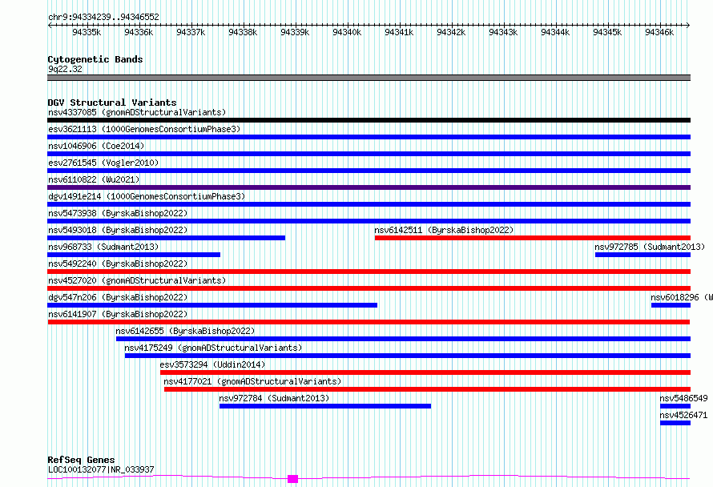Click the red bar under nsv6142511

[533, 238]
